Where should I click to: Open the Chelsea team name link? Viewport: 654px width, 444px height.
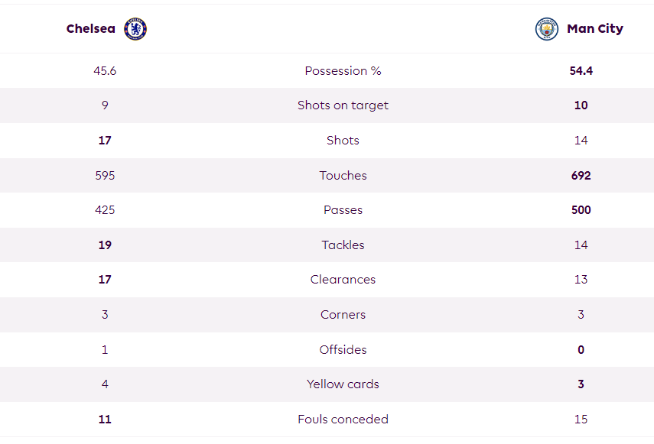(90, 29)
